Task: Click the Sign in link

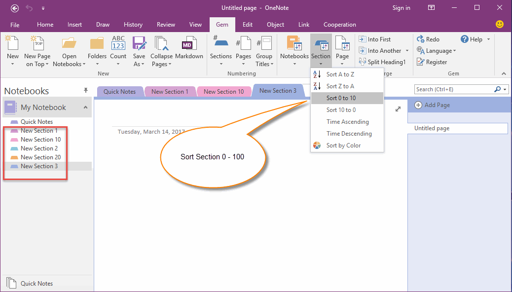Action: click(x=401, y=7)
